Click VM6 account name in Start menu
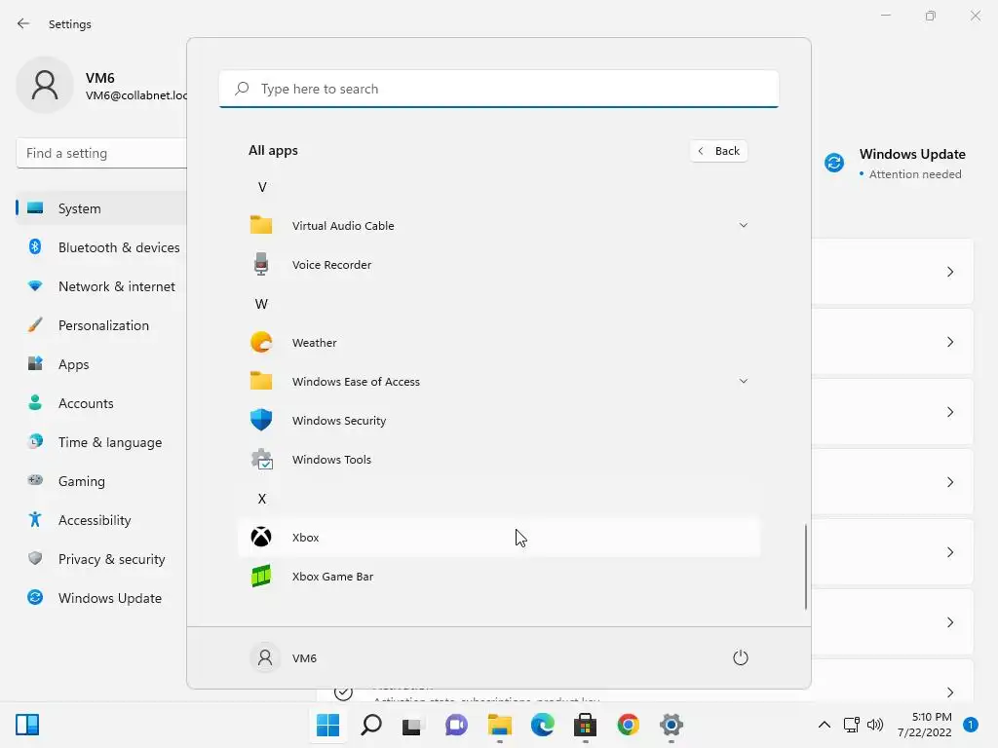Screen dimensions: 998x748 [x=304, y=658]
